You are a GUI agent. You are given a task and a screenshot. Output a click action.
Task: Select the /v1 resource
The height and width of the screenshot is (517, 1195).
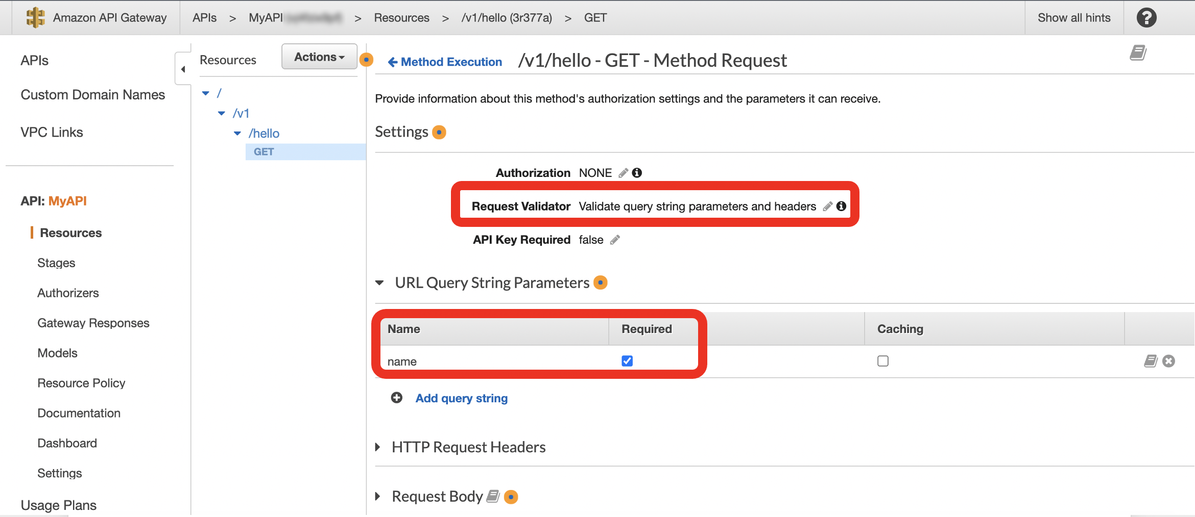coord(241,113)
